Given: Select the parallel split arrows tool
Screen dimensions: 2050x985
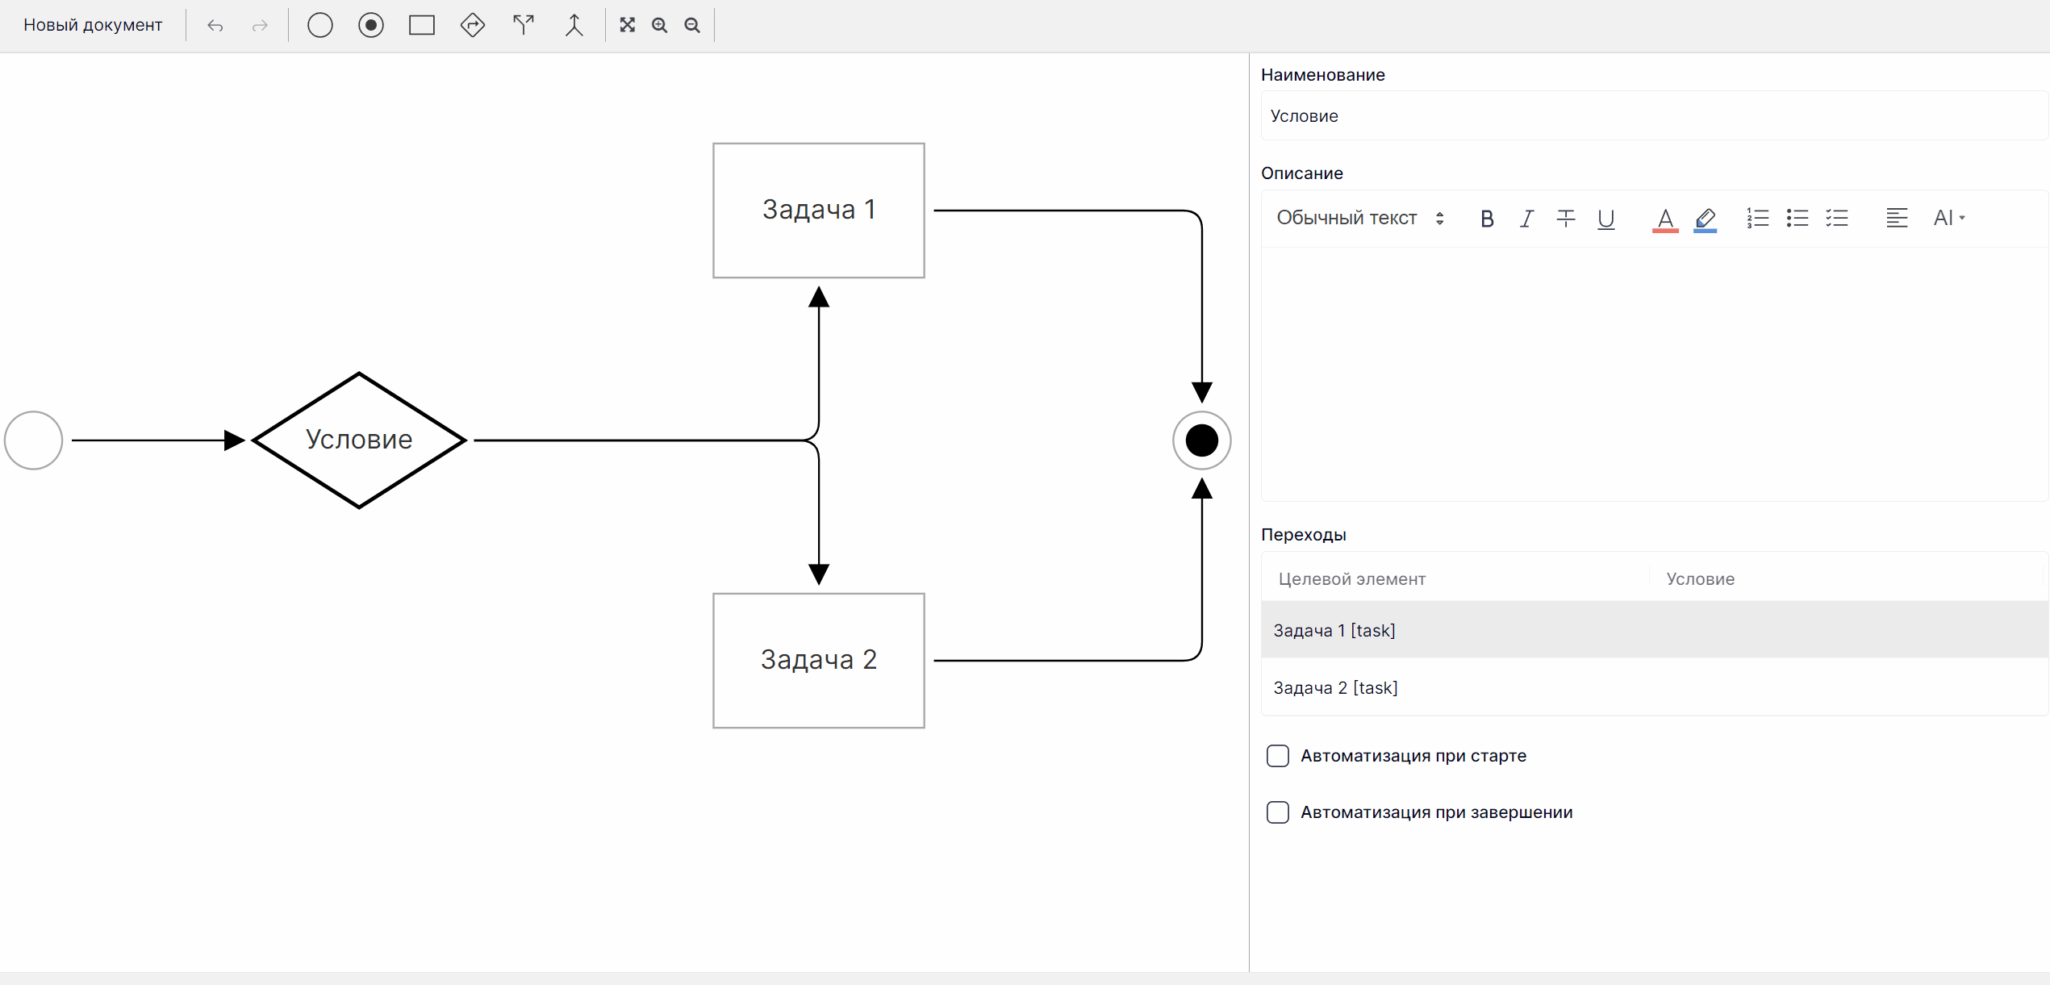Looking at the screenshot, I should 524,26.
